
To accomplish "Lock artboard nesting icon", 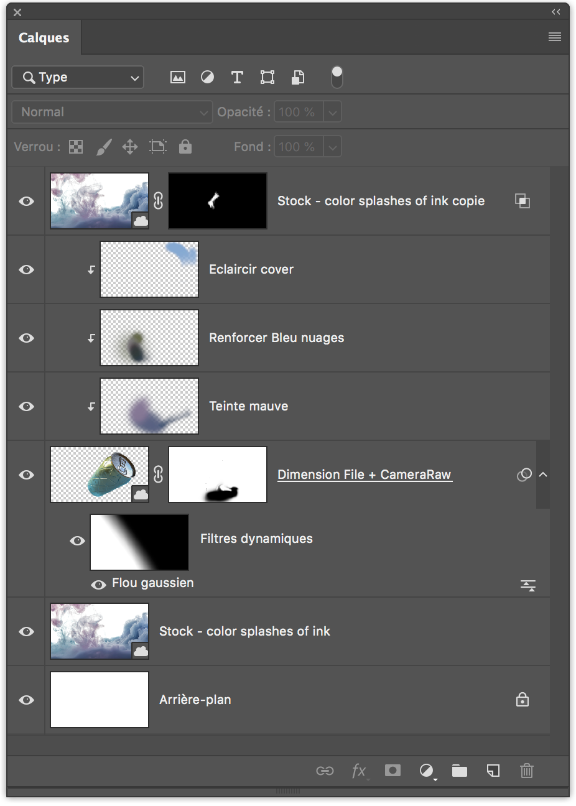I will (158, 147).
